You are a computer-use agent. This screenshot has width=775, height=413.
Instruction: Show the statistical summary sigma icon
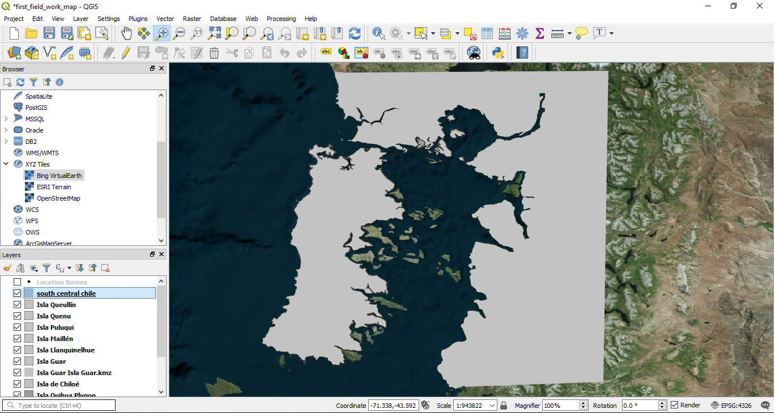coord(540,33)
